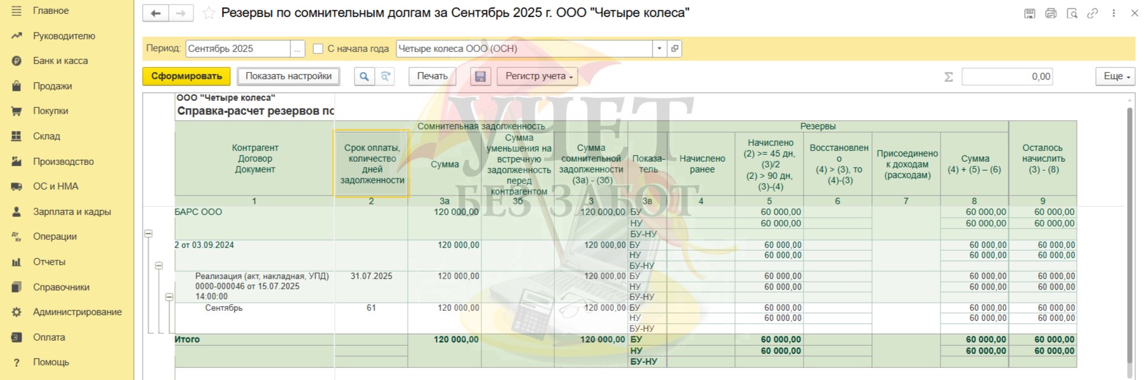Click the back navigation arrow
This screenshot has height=380, width=1146.
[155, 13]
